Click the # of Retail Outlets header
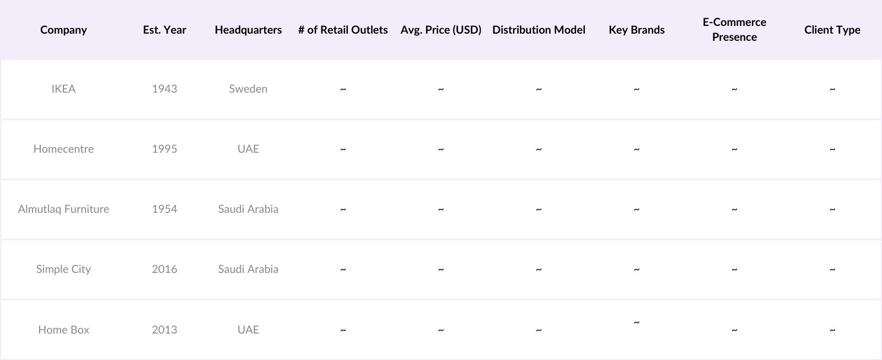 click(343, 30)
